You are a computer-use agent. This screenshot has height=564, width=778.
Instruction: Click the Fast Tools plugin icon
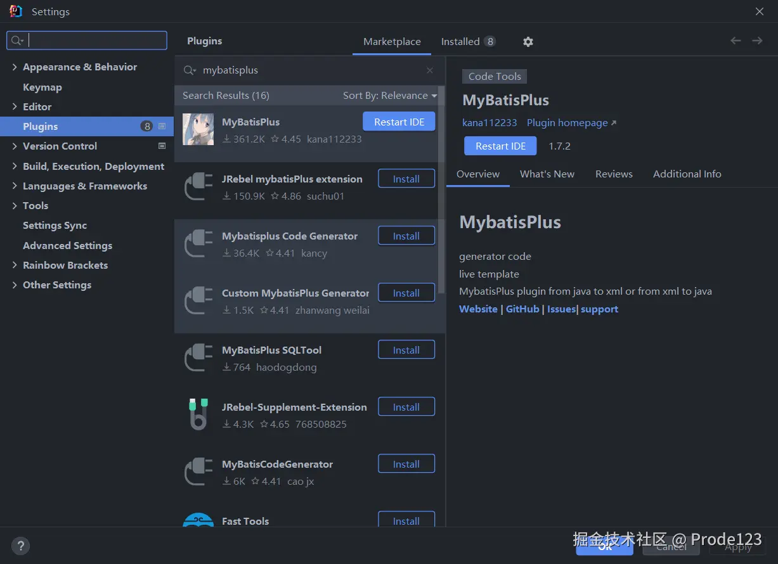[198, 520]
